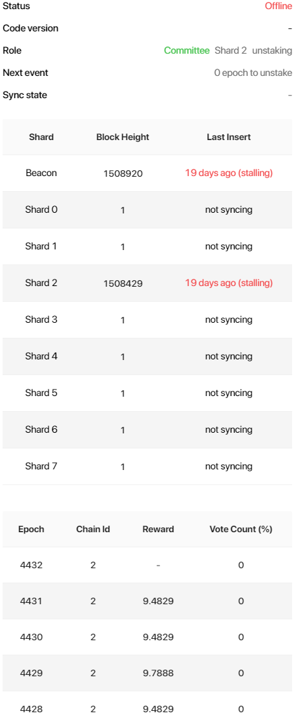Click the Vote Count (%) column header
The width and height of the screenshot is (298, 726).
240,529
